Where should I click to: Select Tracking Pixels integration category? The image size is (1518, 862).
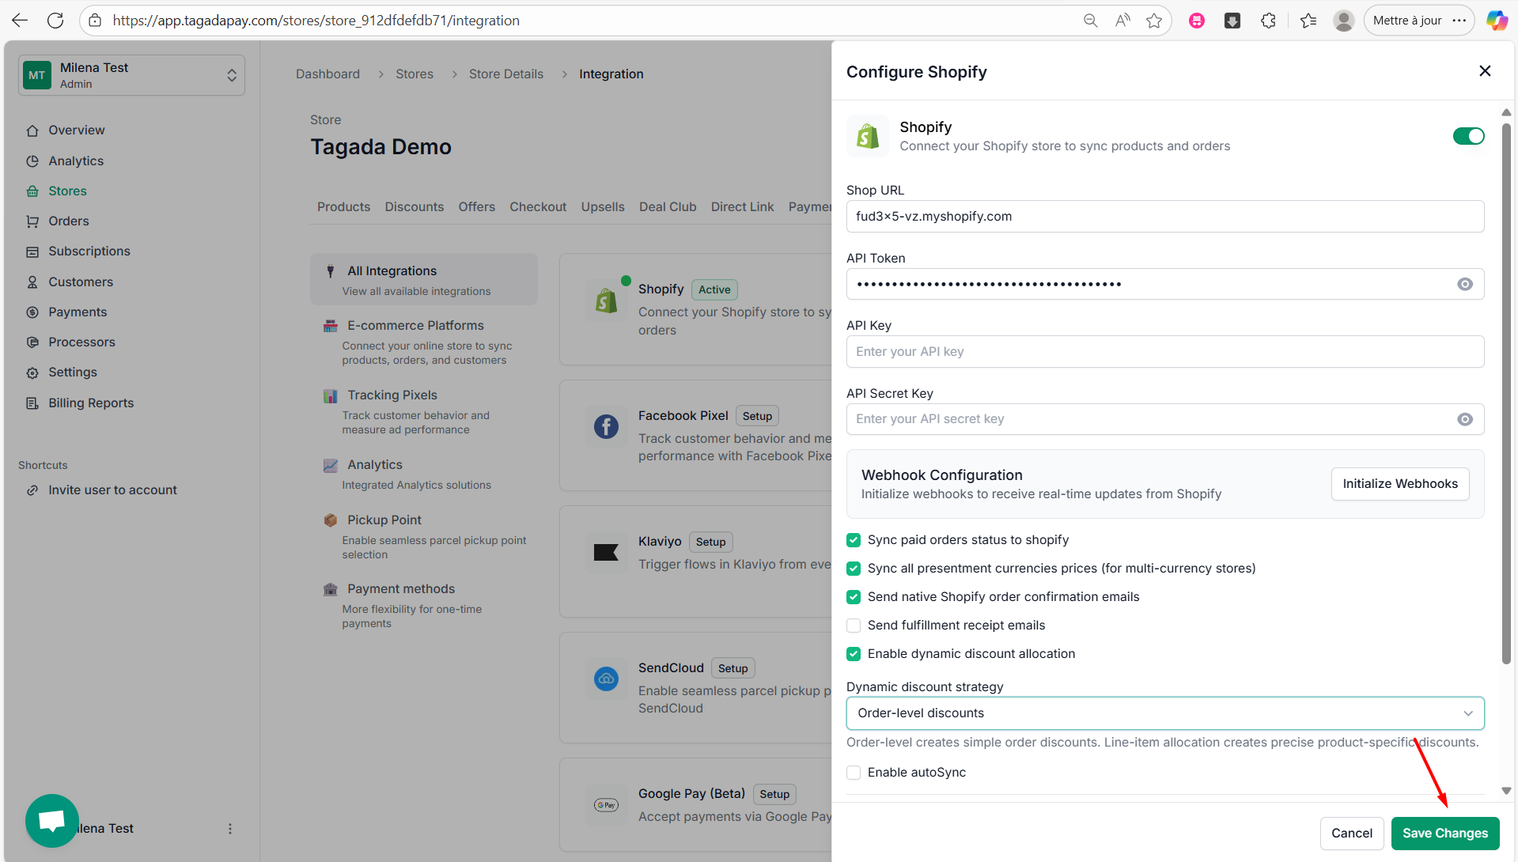coord(424,411)
